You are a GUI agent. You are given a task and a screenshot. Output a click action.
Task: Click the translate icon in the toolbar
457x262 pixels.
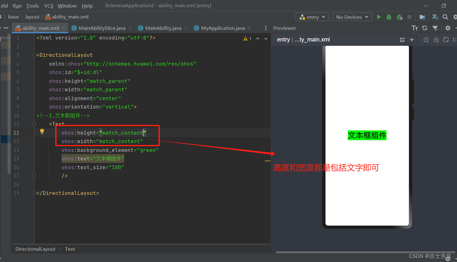[435, 17]
